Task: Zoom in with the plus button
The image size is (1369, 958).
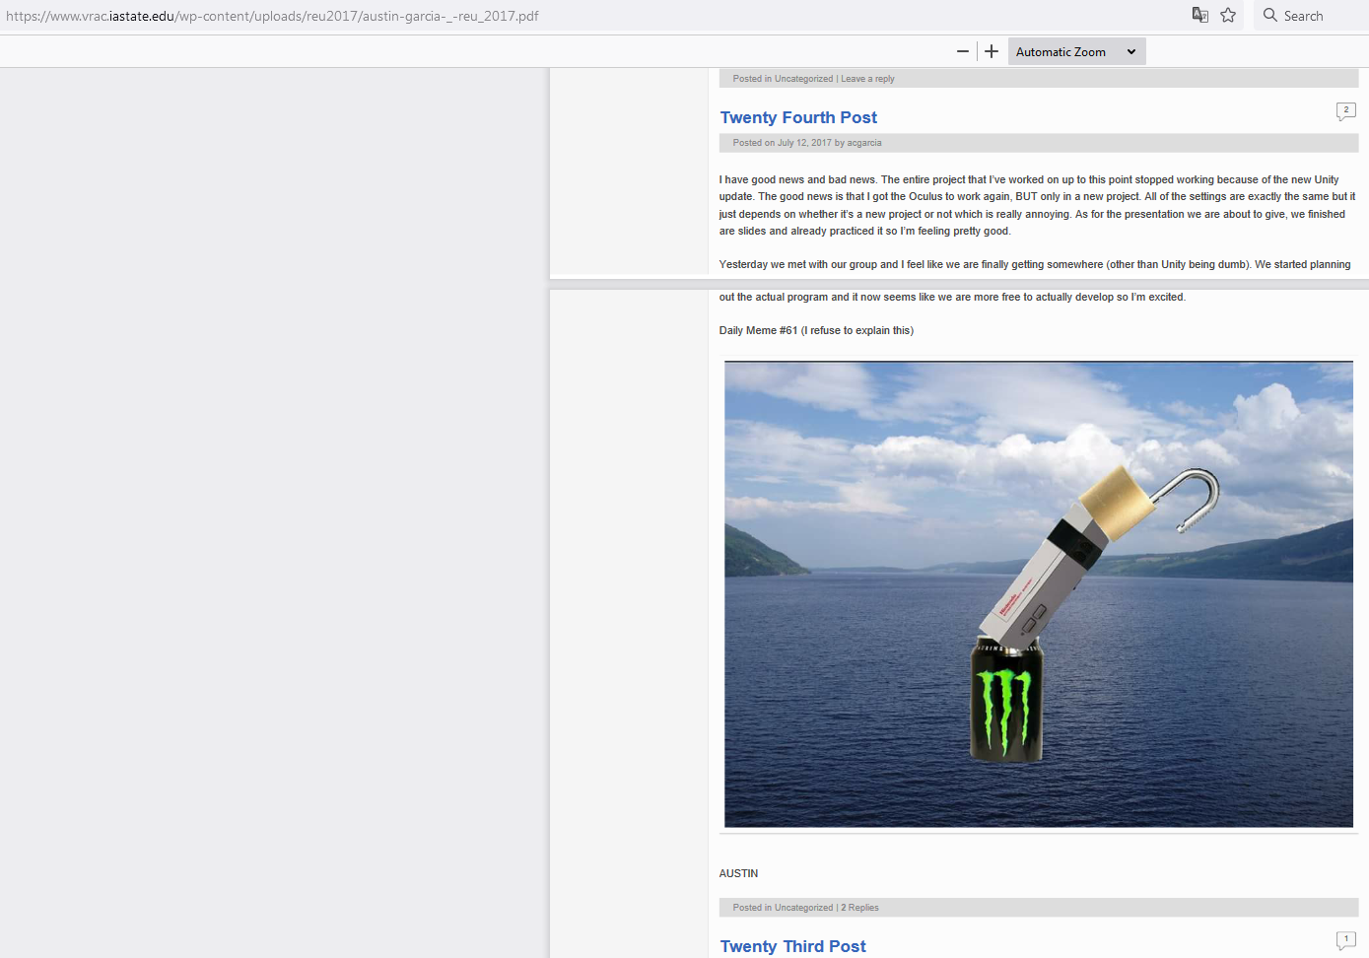Action: (x=992, y=51)
